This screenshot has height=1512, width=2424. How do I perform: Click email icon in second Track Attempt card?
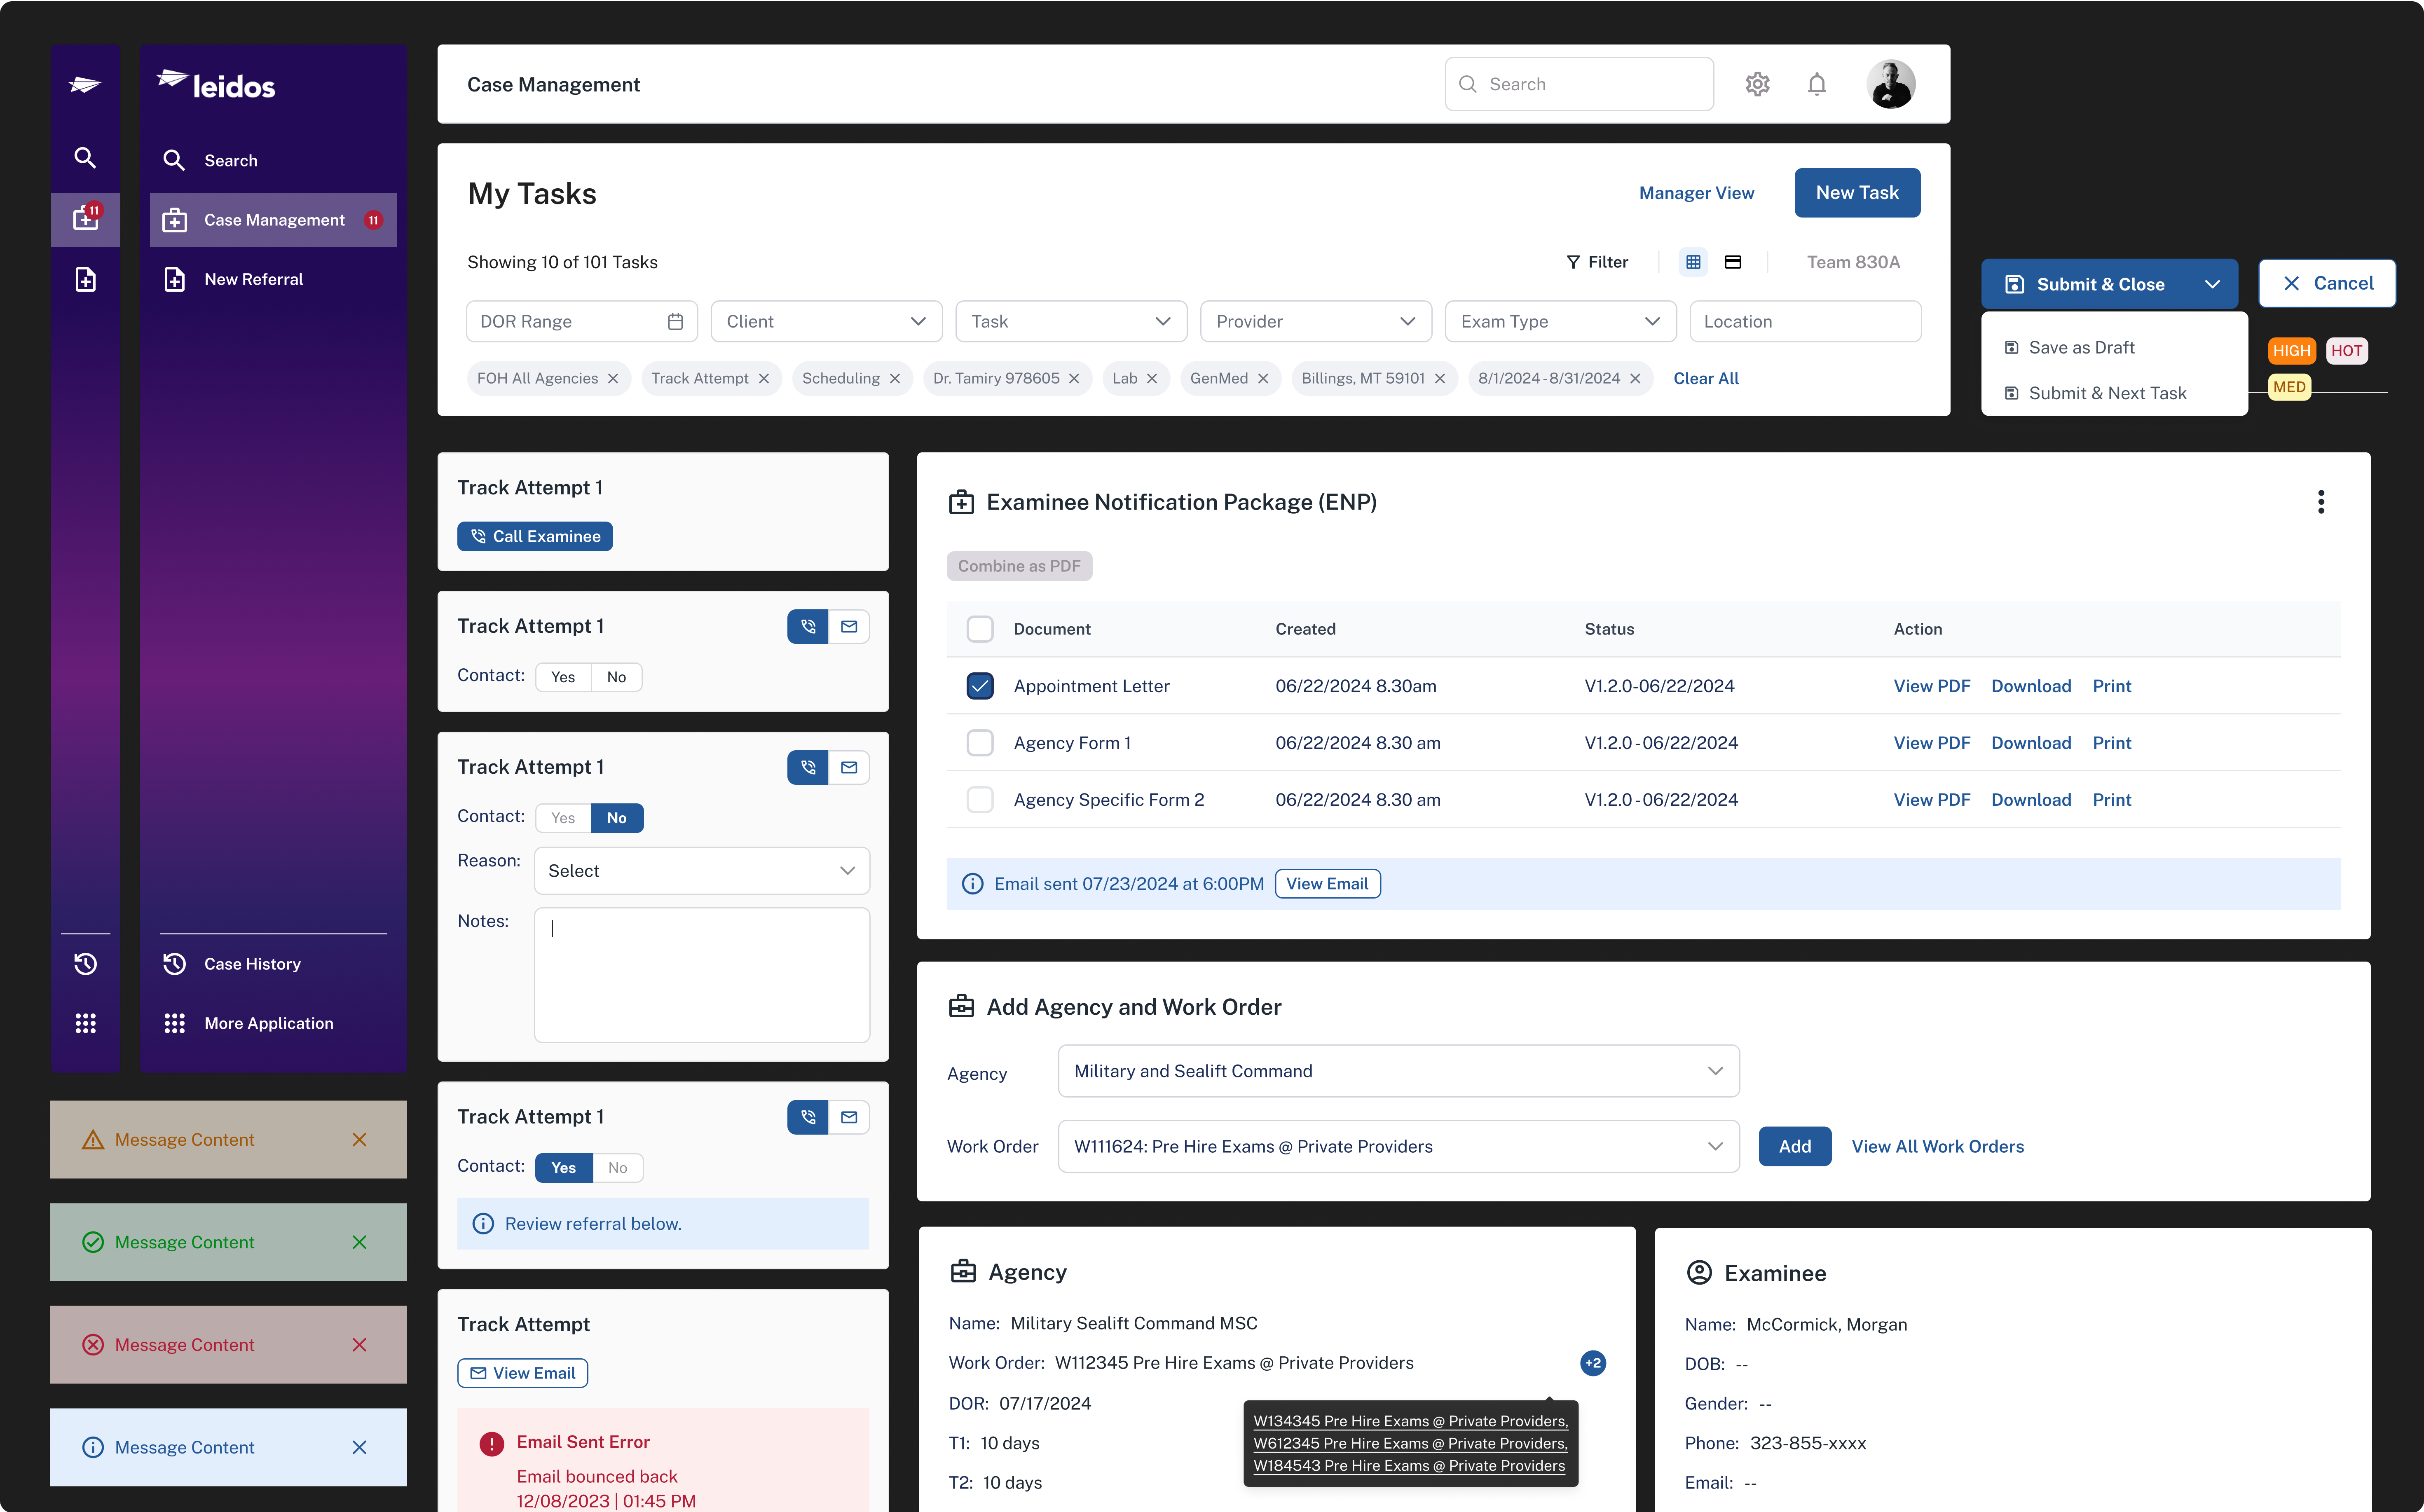[x=849, y=627]
